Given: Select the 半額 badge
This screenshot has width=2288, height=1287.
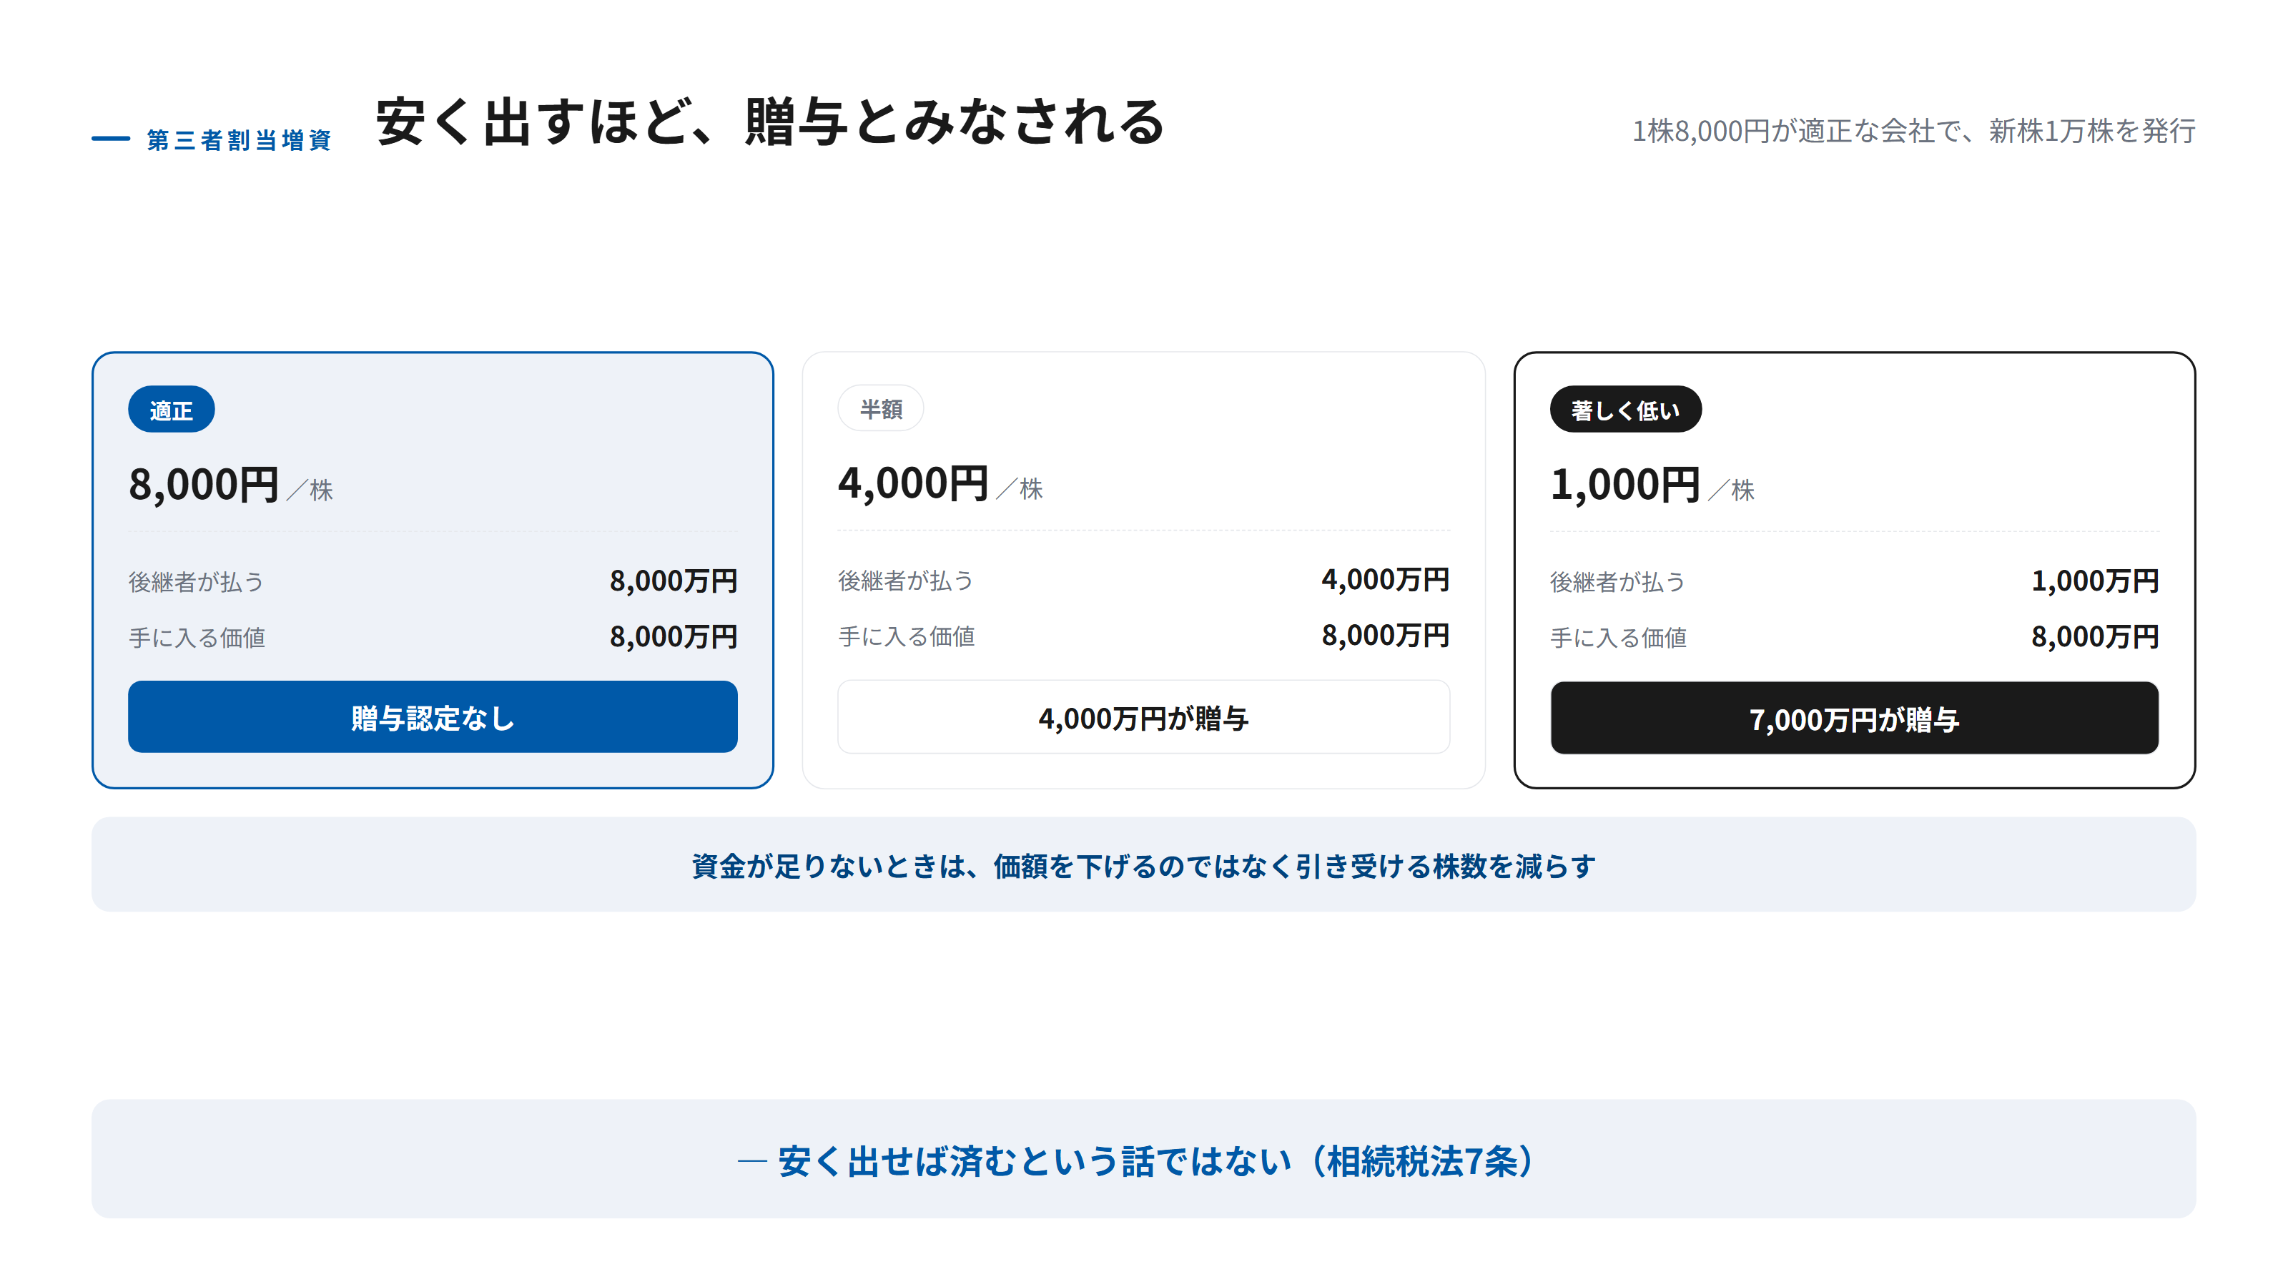Looking at the screenshot, I should pyautogui.click(x=880, y=408).
